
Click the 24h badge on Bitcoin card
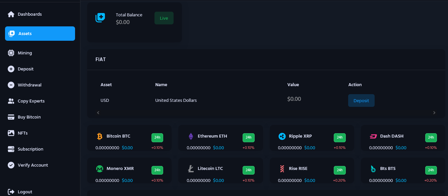tap(157, 138)
